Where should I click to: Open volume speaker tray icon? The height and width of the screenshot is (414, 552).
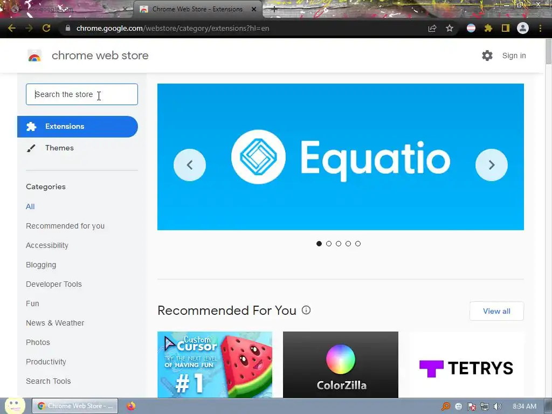(497, 406)
